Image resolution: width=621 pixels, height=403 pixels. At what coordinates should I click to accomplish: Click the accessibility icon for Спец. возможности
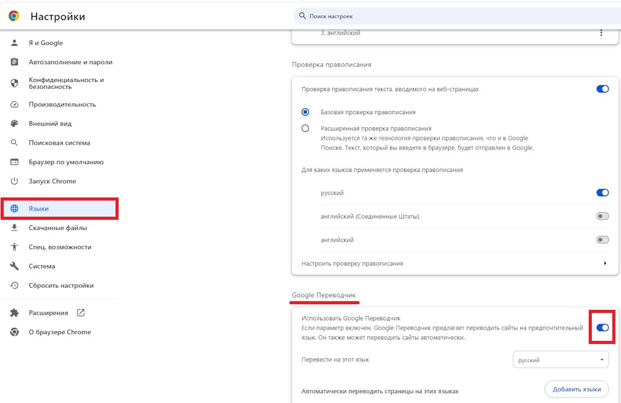(14, 247)
